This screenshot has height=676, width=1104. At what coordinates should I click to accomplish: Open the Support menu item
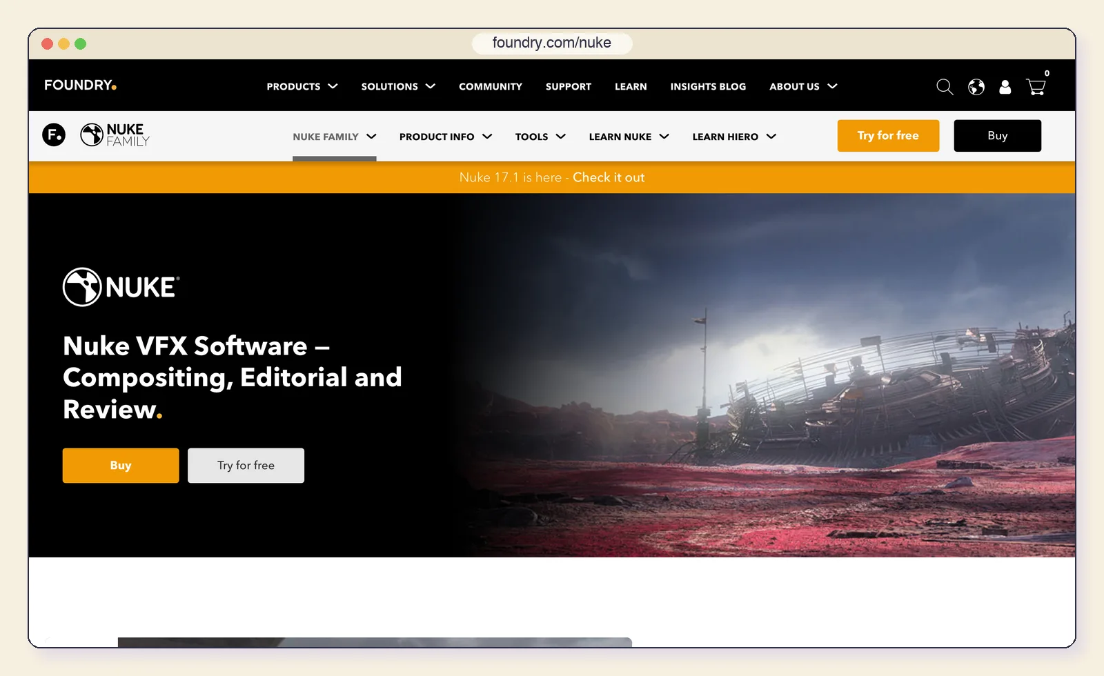(569, 86)
